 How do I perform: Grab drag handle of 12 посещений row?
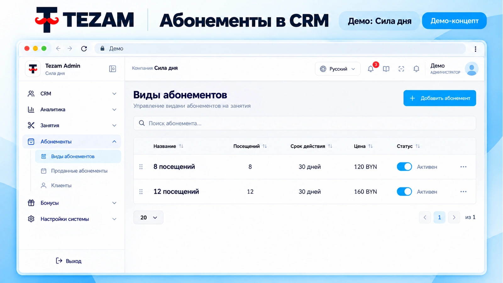point(141,191)
